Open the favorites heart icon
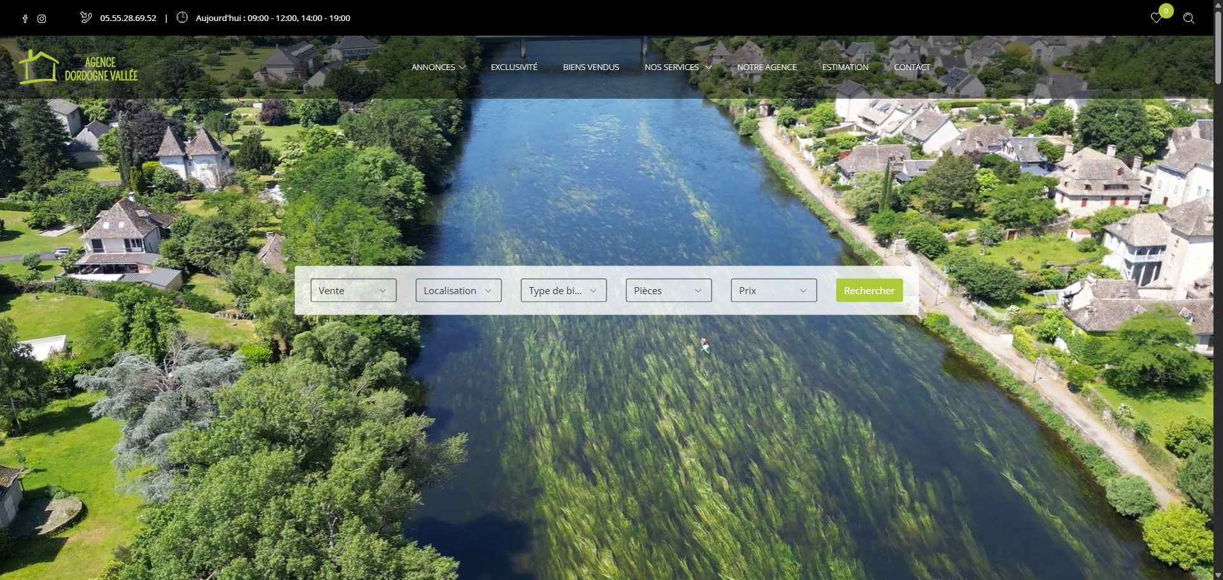 1156,18
